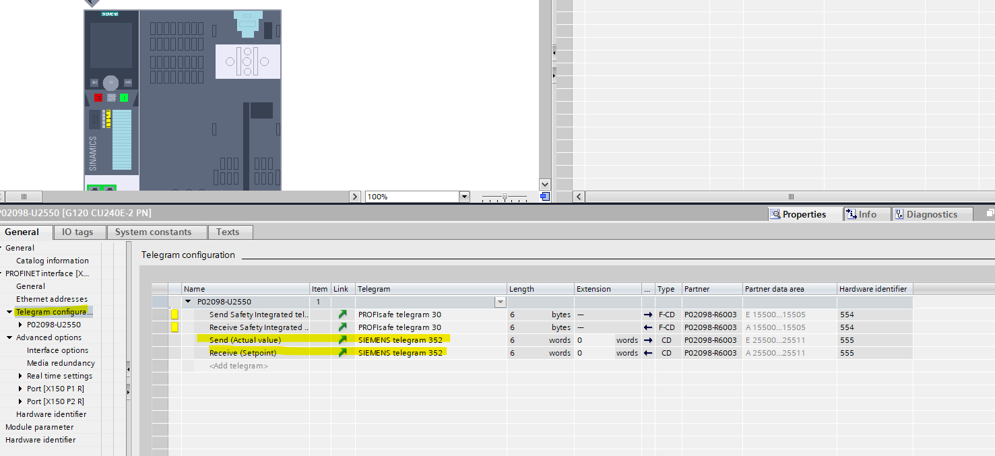Open telegram dropdown in P02098-U2550 table row
The width and height of the screenshot is (995, 456).
[x=500, y=302]
